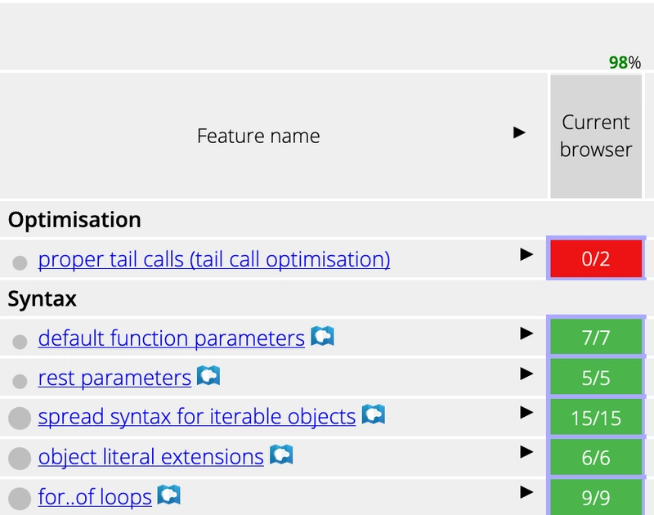This screenshot has height=515, width=654.
Task: Click the Optimisation section heading
Action: click(74, 220)
